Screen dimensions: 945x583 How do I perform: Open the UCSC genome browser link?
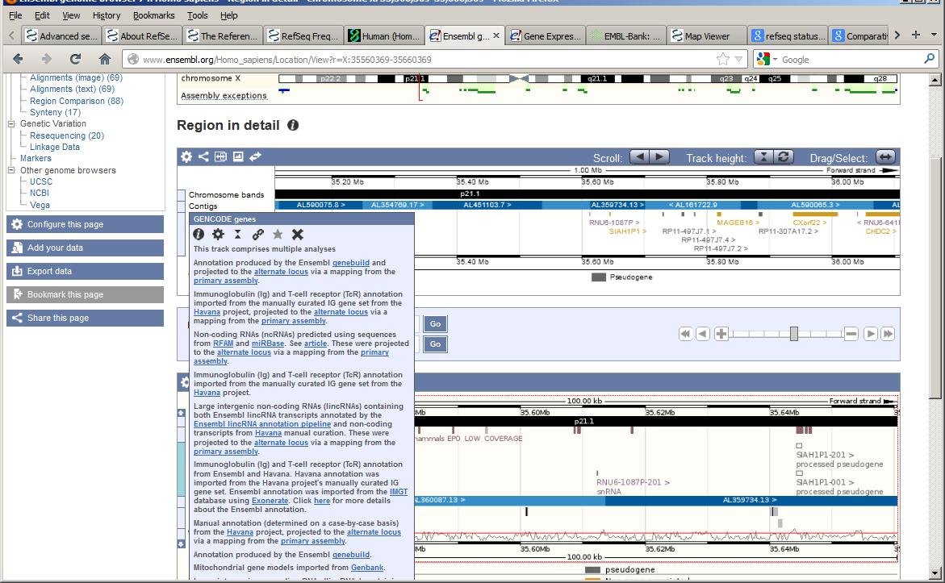[x=41, y=182]
